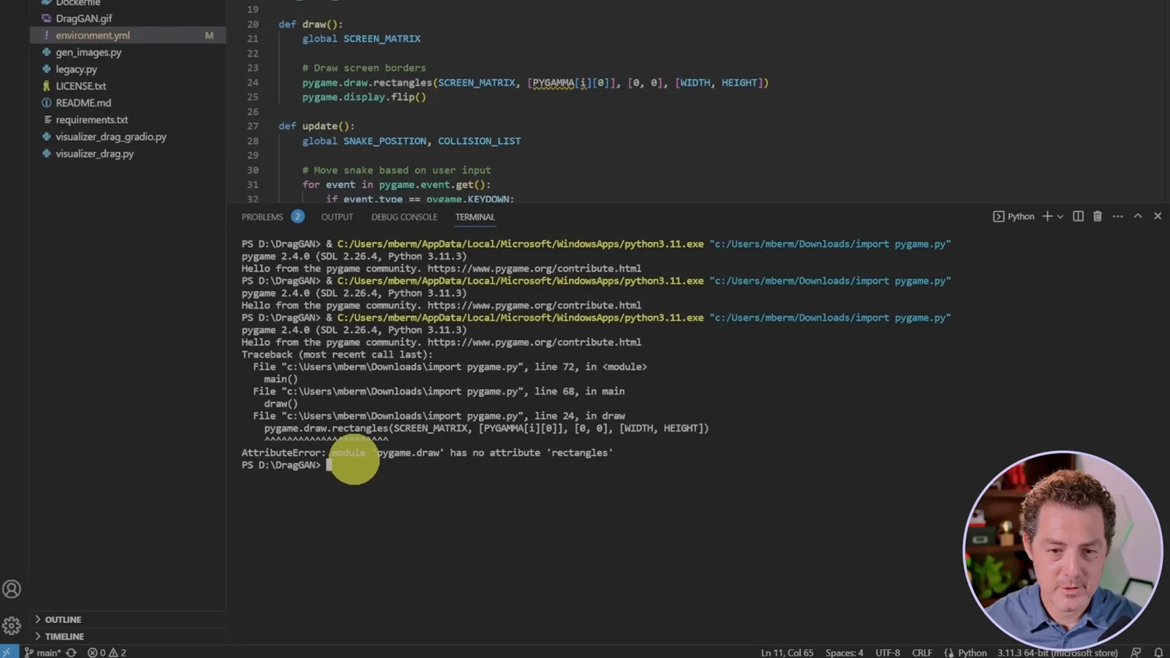Open terminal panel more actions menu
Screen dimensions: 1170x658
[x=1118, y=216]
